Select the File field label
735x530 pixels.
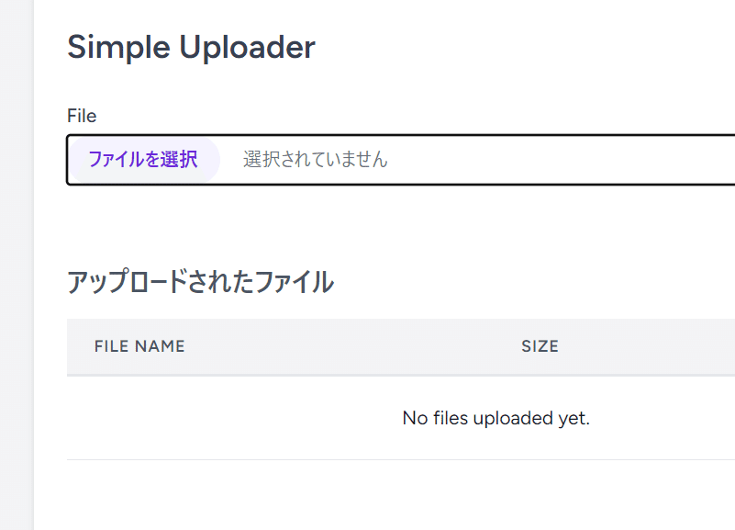coord(82,116)
